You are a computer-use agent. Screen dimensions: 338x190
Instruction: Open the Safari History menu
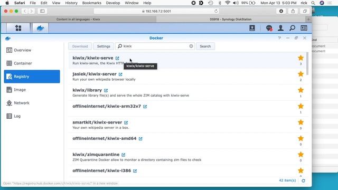point(71,3)
